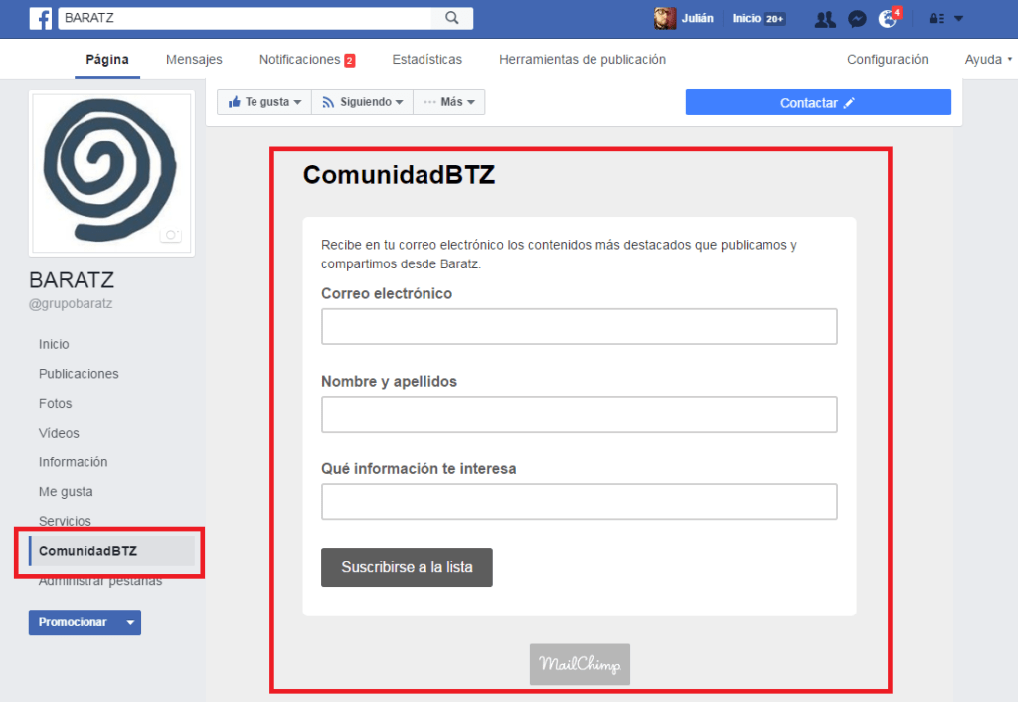Screen dimensions: 1018x702
Task: Click in the BARATZ search field
Action: 245,18
